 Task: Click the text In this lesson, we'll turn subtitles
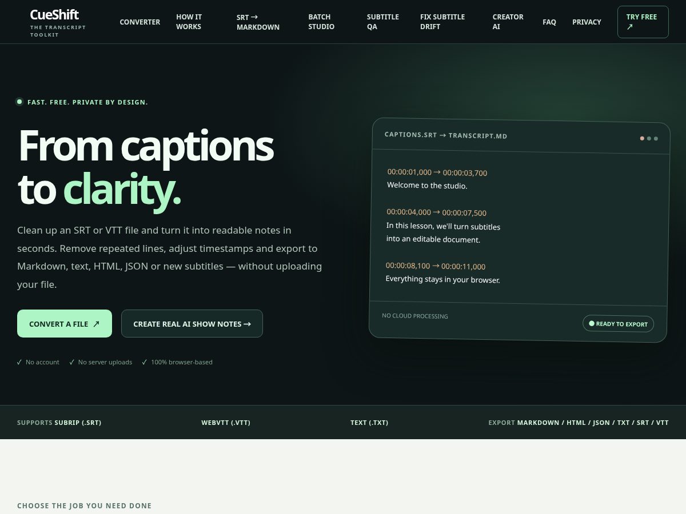point(443,226)
